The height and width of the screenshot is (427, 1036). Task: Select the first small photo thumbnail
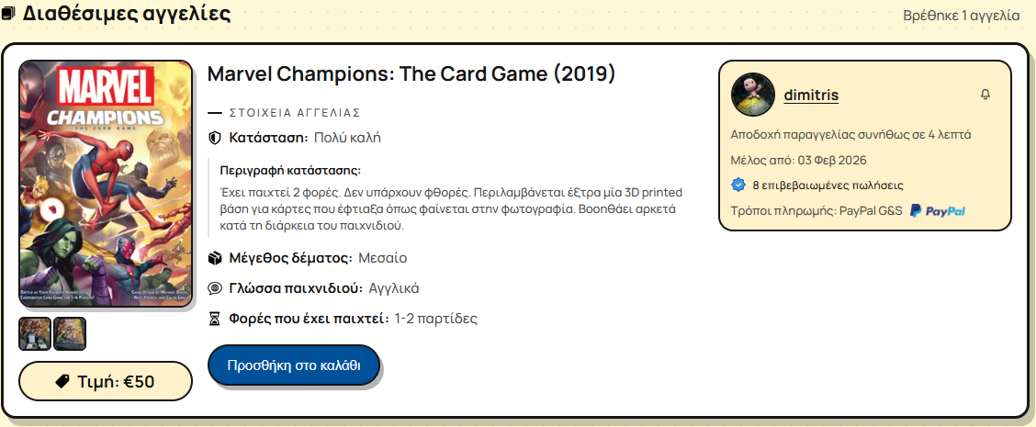(35, 333)
